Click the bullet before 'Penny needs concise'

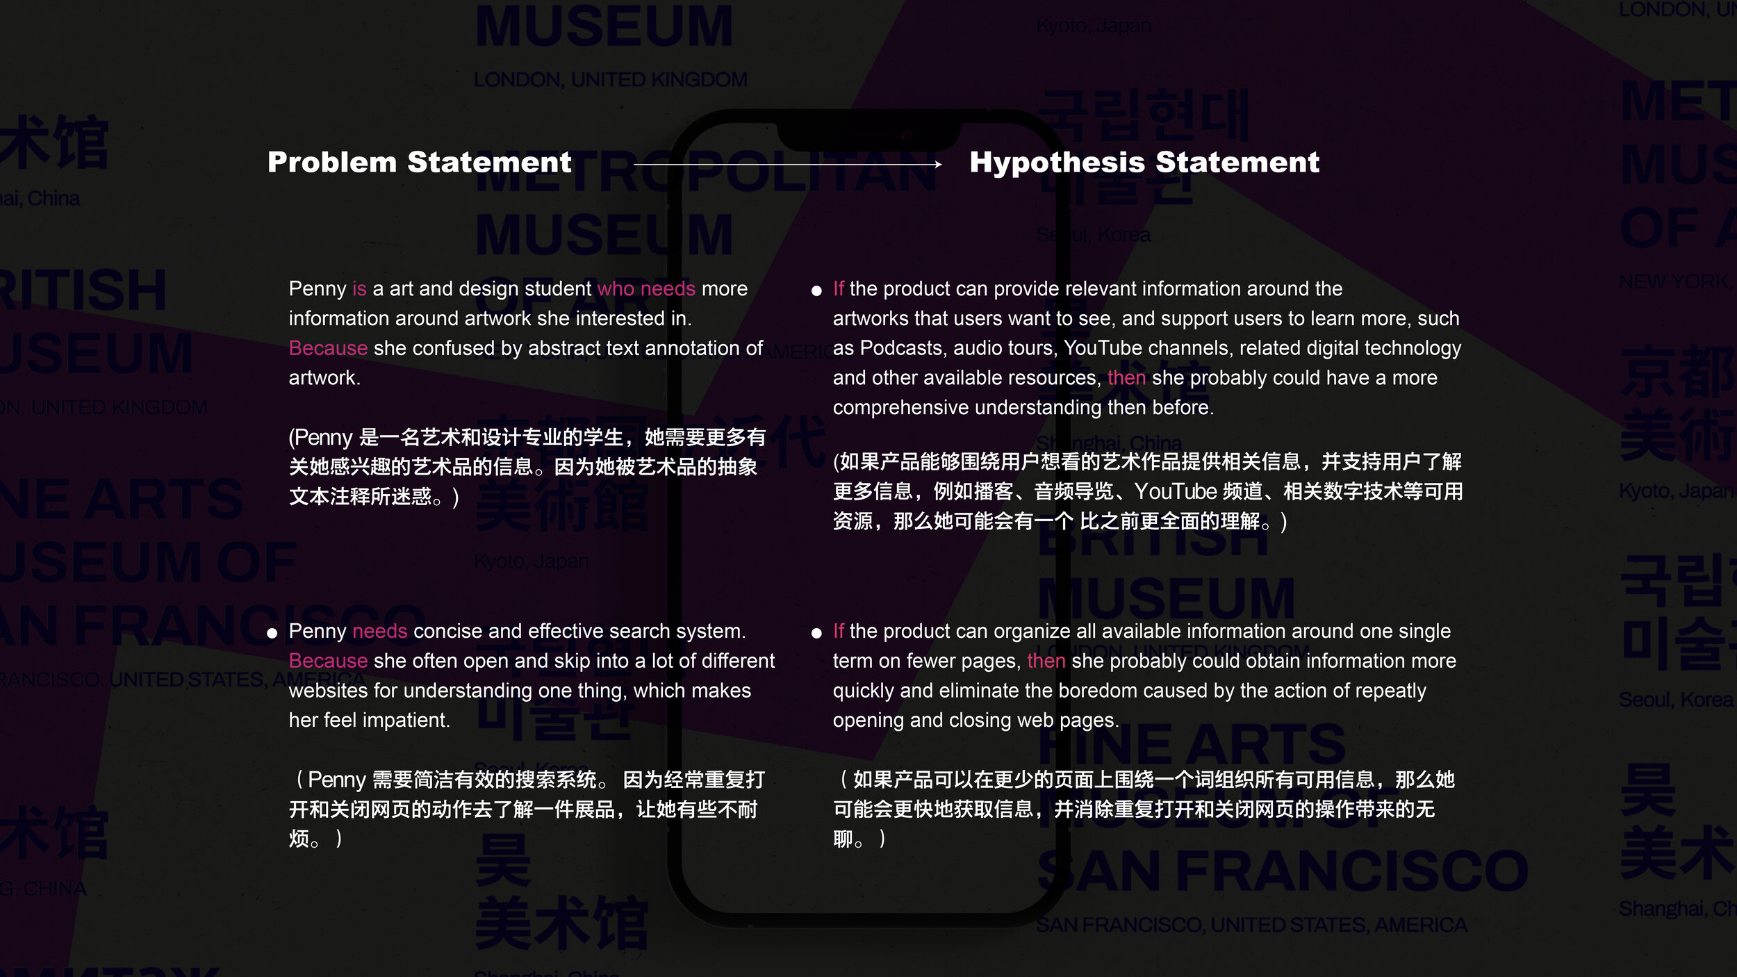(x=272, y=633)
